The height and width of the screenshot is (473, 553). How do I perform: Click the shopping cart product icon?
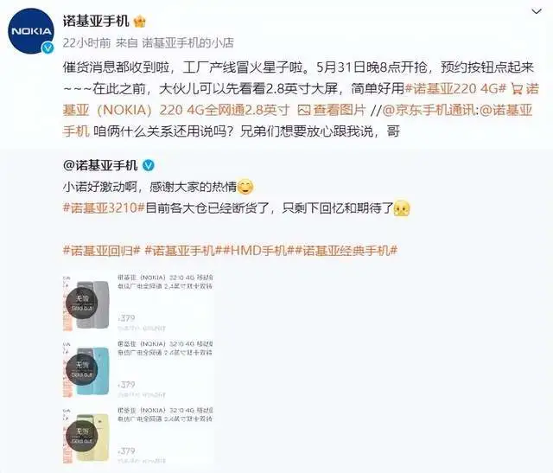517,89
